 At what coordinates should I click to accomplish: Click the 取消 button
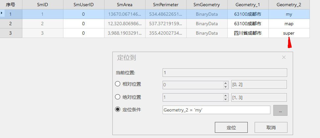271,128
